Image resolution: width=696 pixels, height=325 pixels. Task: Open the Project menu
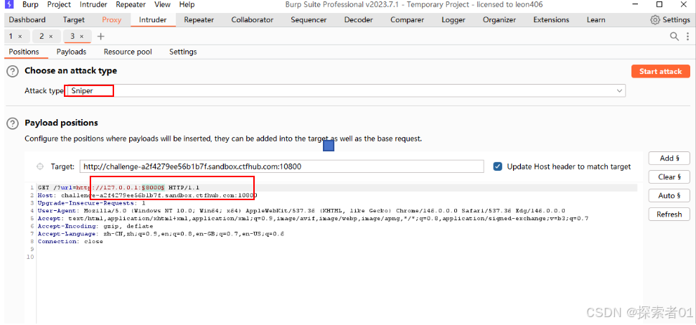(x=59, y=4)
